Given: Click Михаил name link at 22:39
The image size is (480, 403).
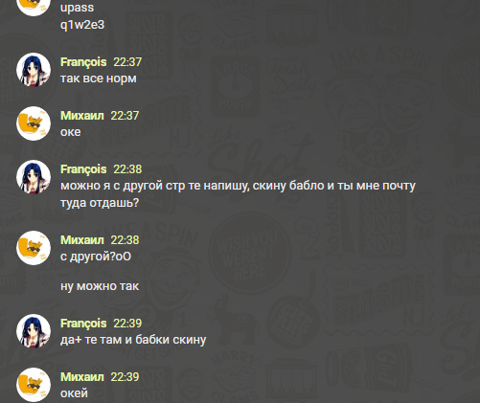Looking at the screenshot, I should tap(82, 377).
